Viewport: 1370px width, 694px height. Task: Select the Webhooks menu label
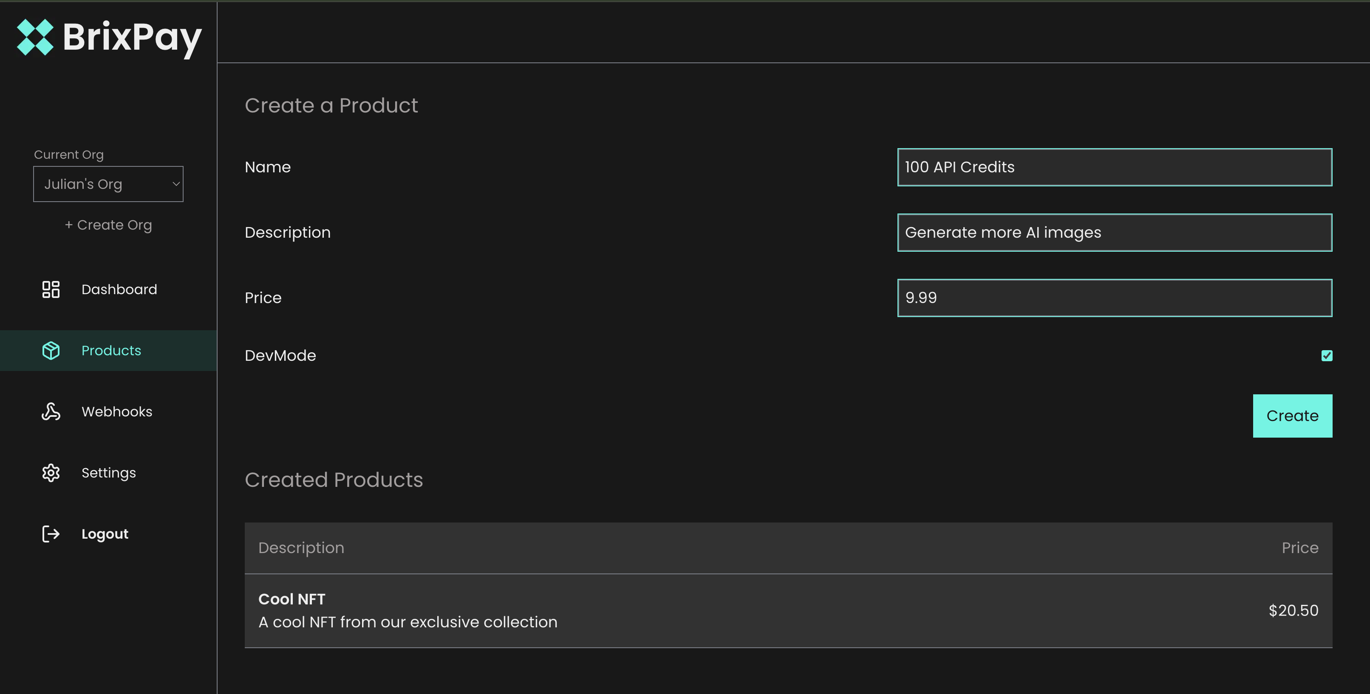click(117, 412)
